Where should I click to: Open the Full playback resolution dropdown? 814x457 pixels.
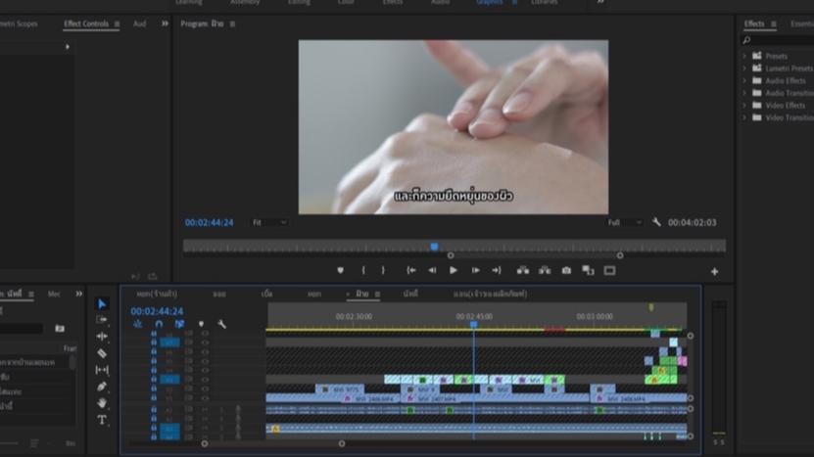[625, 222]
